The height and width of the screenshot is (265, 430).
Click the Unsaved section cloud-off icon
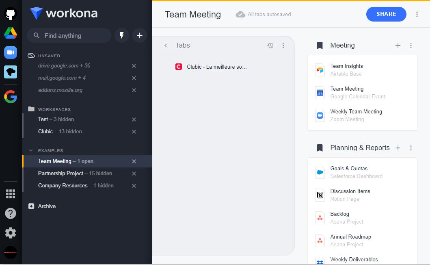pyautogui.click(x=31, y=55)
